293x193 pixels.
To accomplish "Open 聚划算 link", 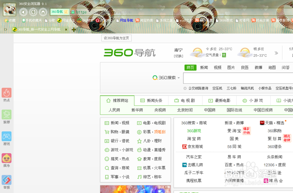I will [x=275, y=139].
